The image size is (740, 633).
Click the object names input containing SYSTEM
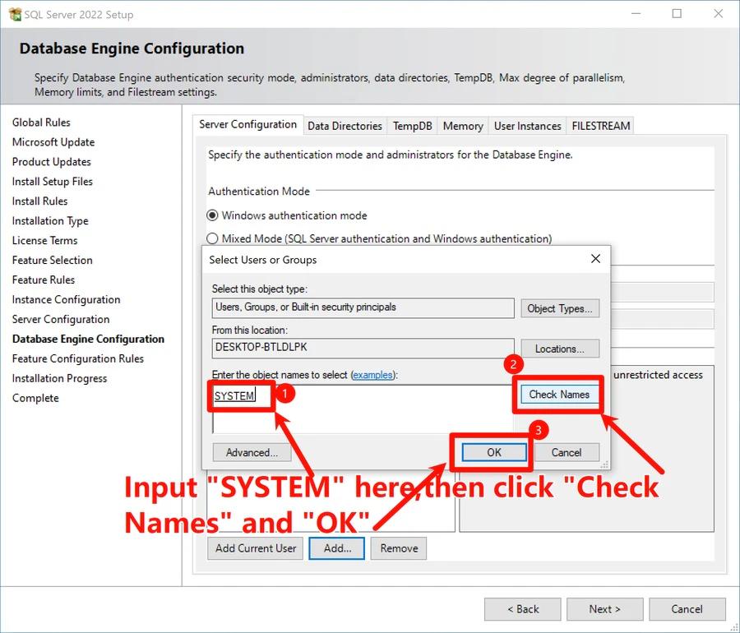coord(363,409)
